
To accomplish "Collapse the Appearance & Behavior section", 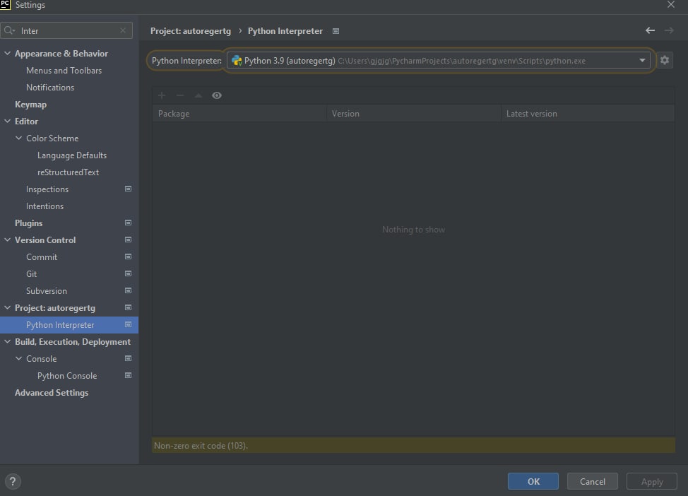I will coord(8,53).
